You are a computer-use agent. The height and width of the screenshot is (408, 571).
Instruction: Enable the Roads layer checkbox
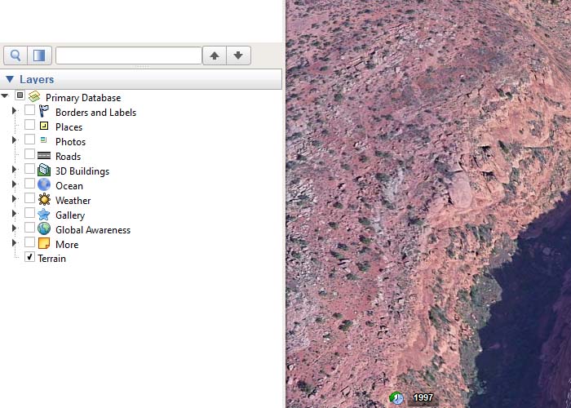pyautogui.click(x=30, y=155)
